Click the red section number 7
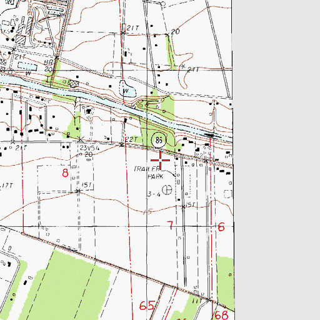Viewport: 320px width, 320px height. coord(171,225)
